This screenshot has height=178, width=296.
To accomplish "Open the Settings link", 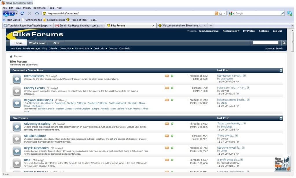I will (264, 31).
